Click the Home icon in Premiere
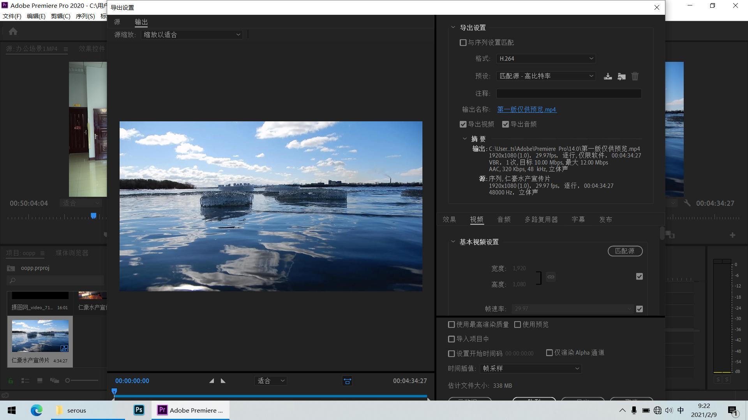748x420 pixels. 13,31
